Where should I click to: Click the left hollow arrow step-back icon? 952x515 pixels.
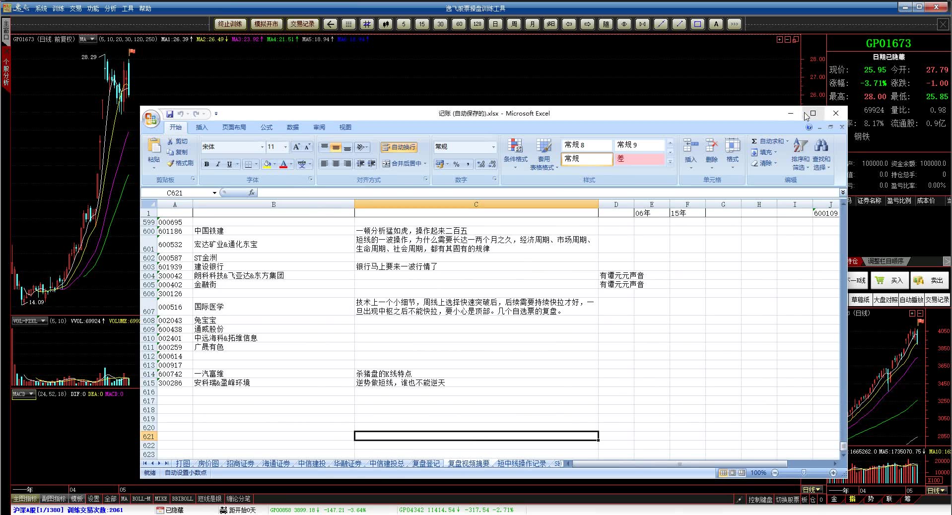point(569,24)
